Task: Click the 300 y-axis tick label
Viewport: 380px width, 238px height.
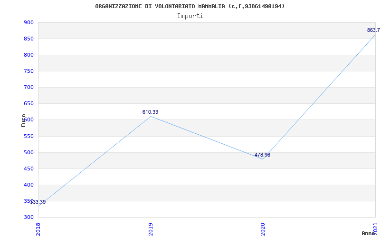Action: [28, 217]
